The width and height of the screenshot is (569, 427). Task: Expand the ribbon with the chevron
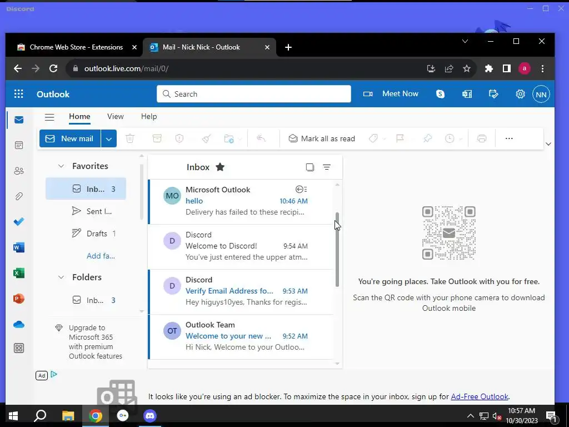548,144
